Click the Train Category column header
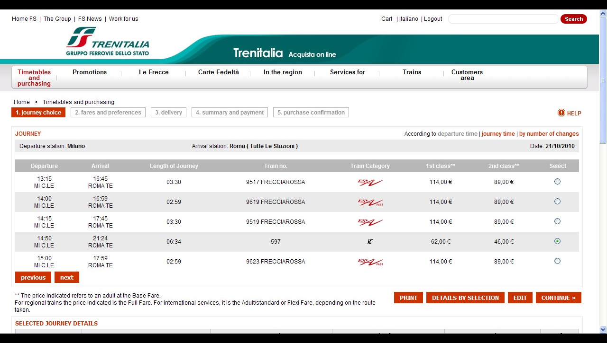This screenshot has width=607, height=343. tap(370, 166)
